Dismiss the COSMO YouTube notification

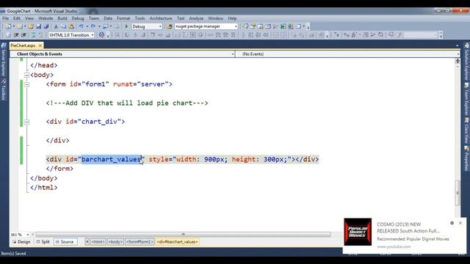(460, 223)
